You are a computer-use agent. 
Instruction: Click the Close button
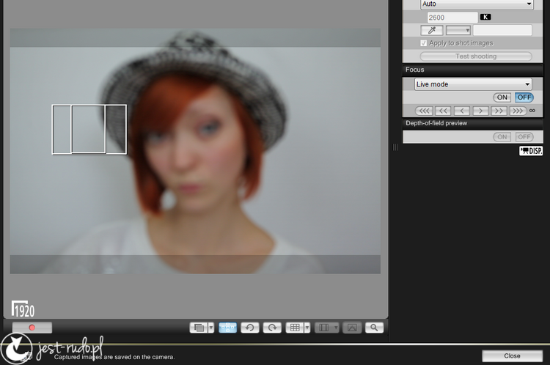click(512, 355)
